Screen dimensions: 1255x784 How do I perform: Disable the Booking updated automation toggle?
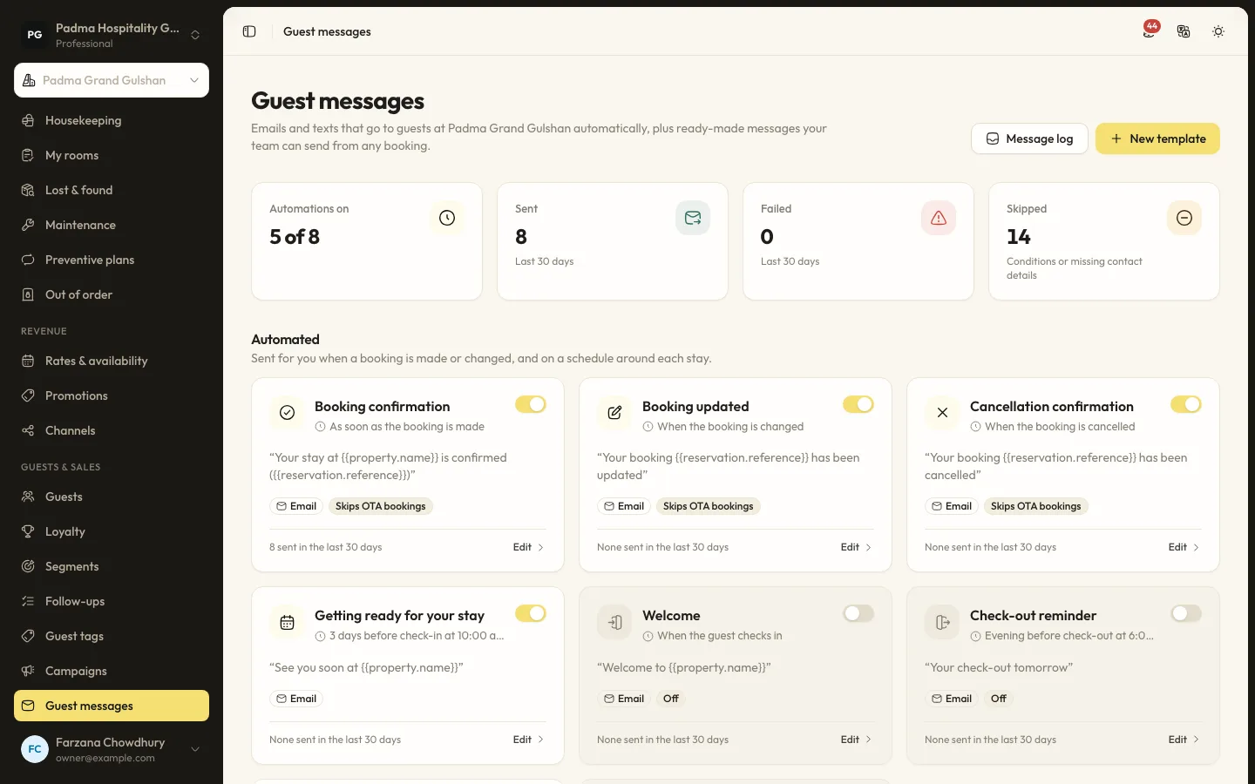click(858, 404)
